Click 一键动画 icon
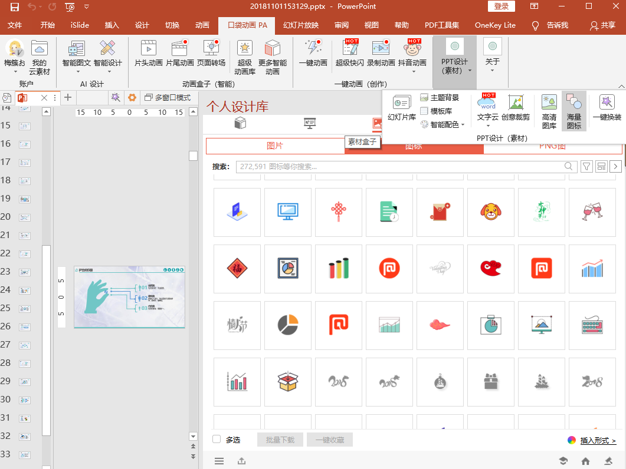626x469 pixels. pos(313,53)
